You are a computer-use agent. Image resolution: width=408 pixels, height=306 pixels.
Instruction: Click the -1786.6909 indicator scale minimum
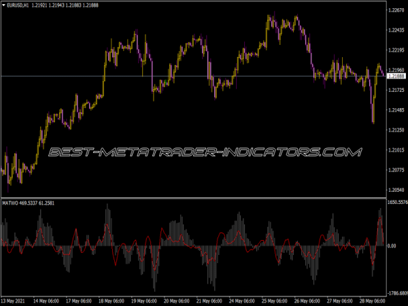pos(394,292)
